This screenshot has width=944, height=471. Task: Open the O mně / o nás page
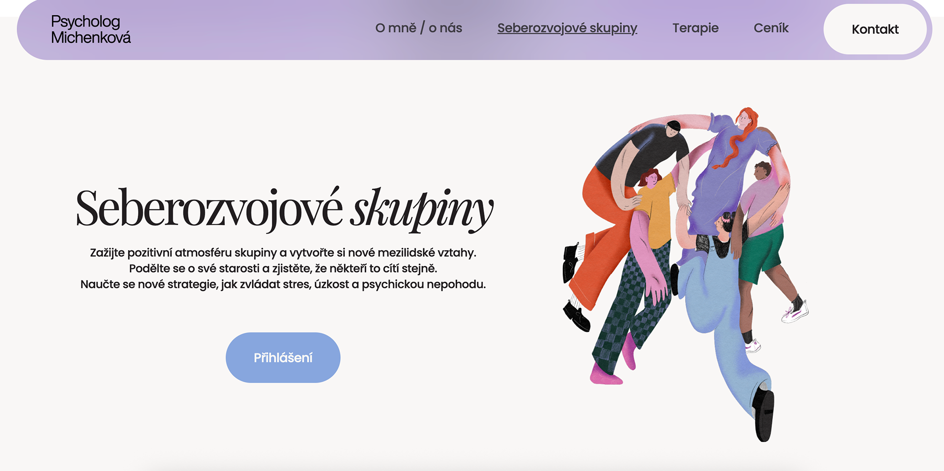(418, 28)
